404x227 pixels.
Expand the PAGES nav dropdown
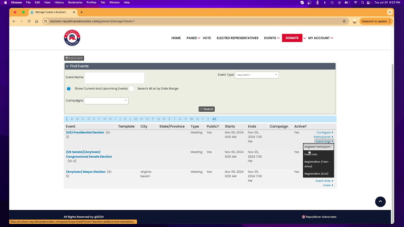[199, 38]
